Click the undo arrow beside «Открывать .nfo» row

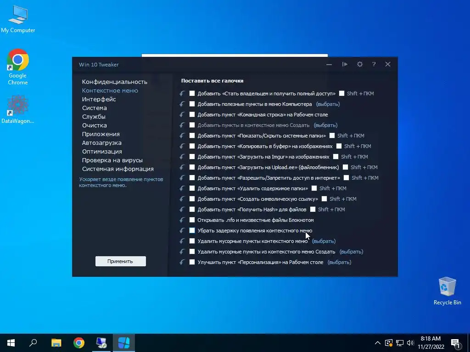182,220
